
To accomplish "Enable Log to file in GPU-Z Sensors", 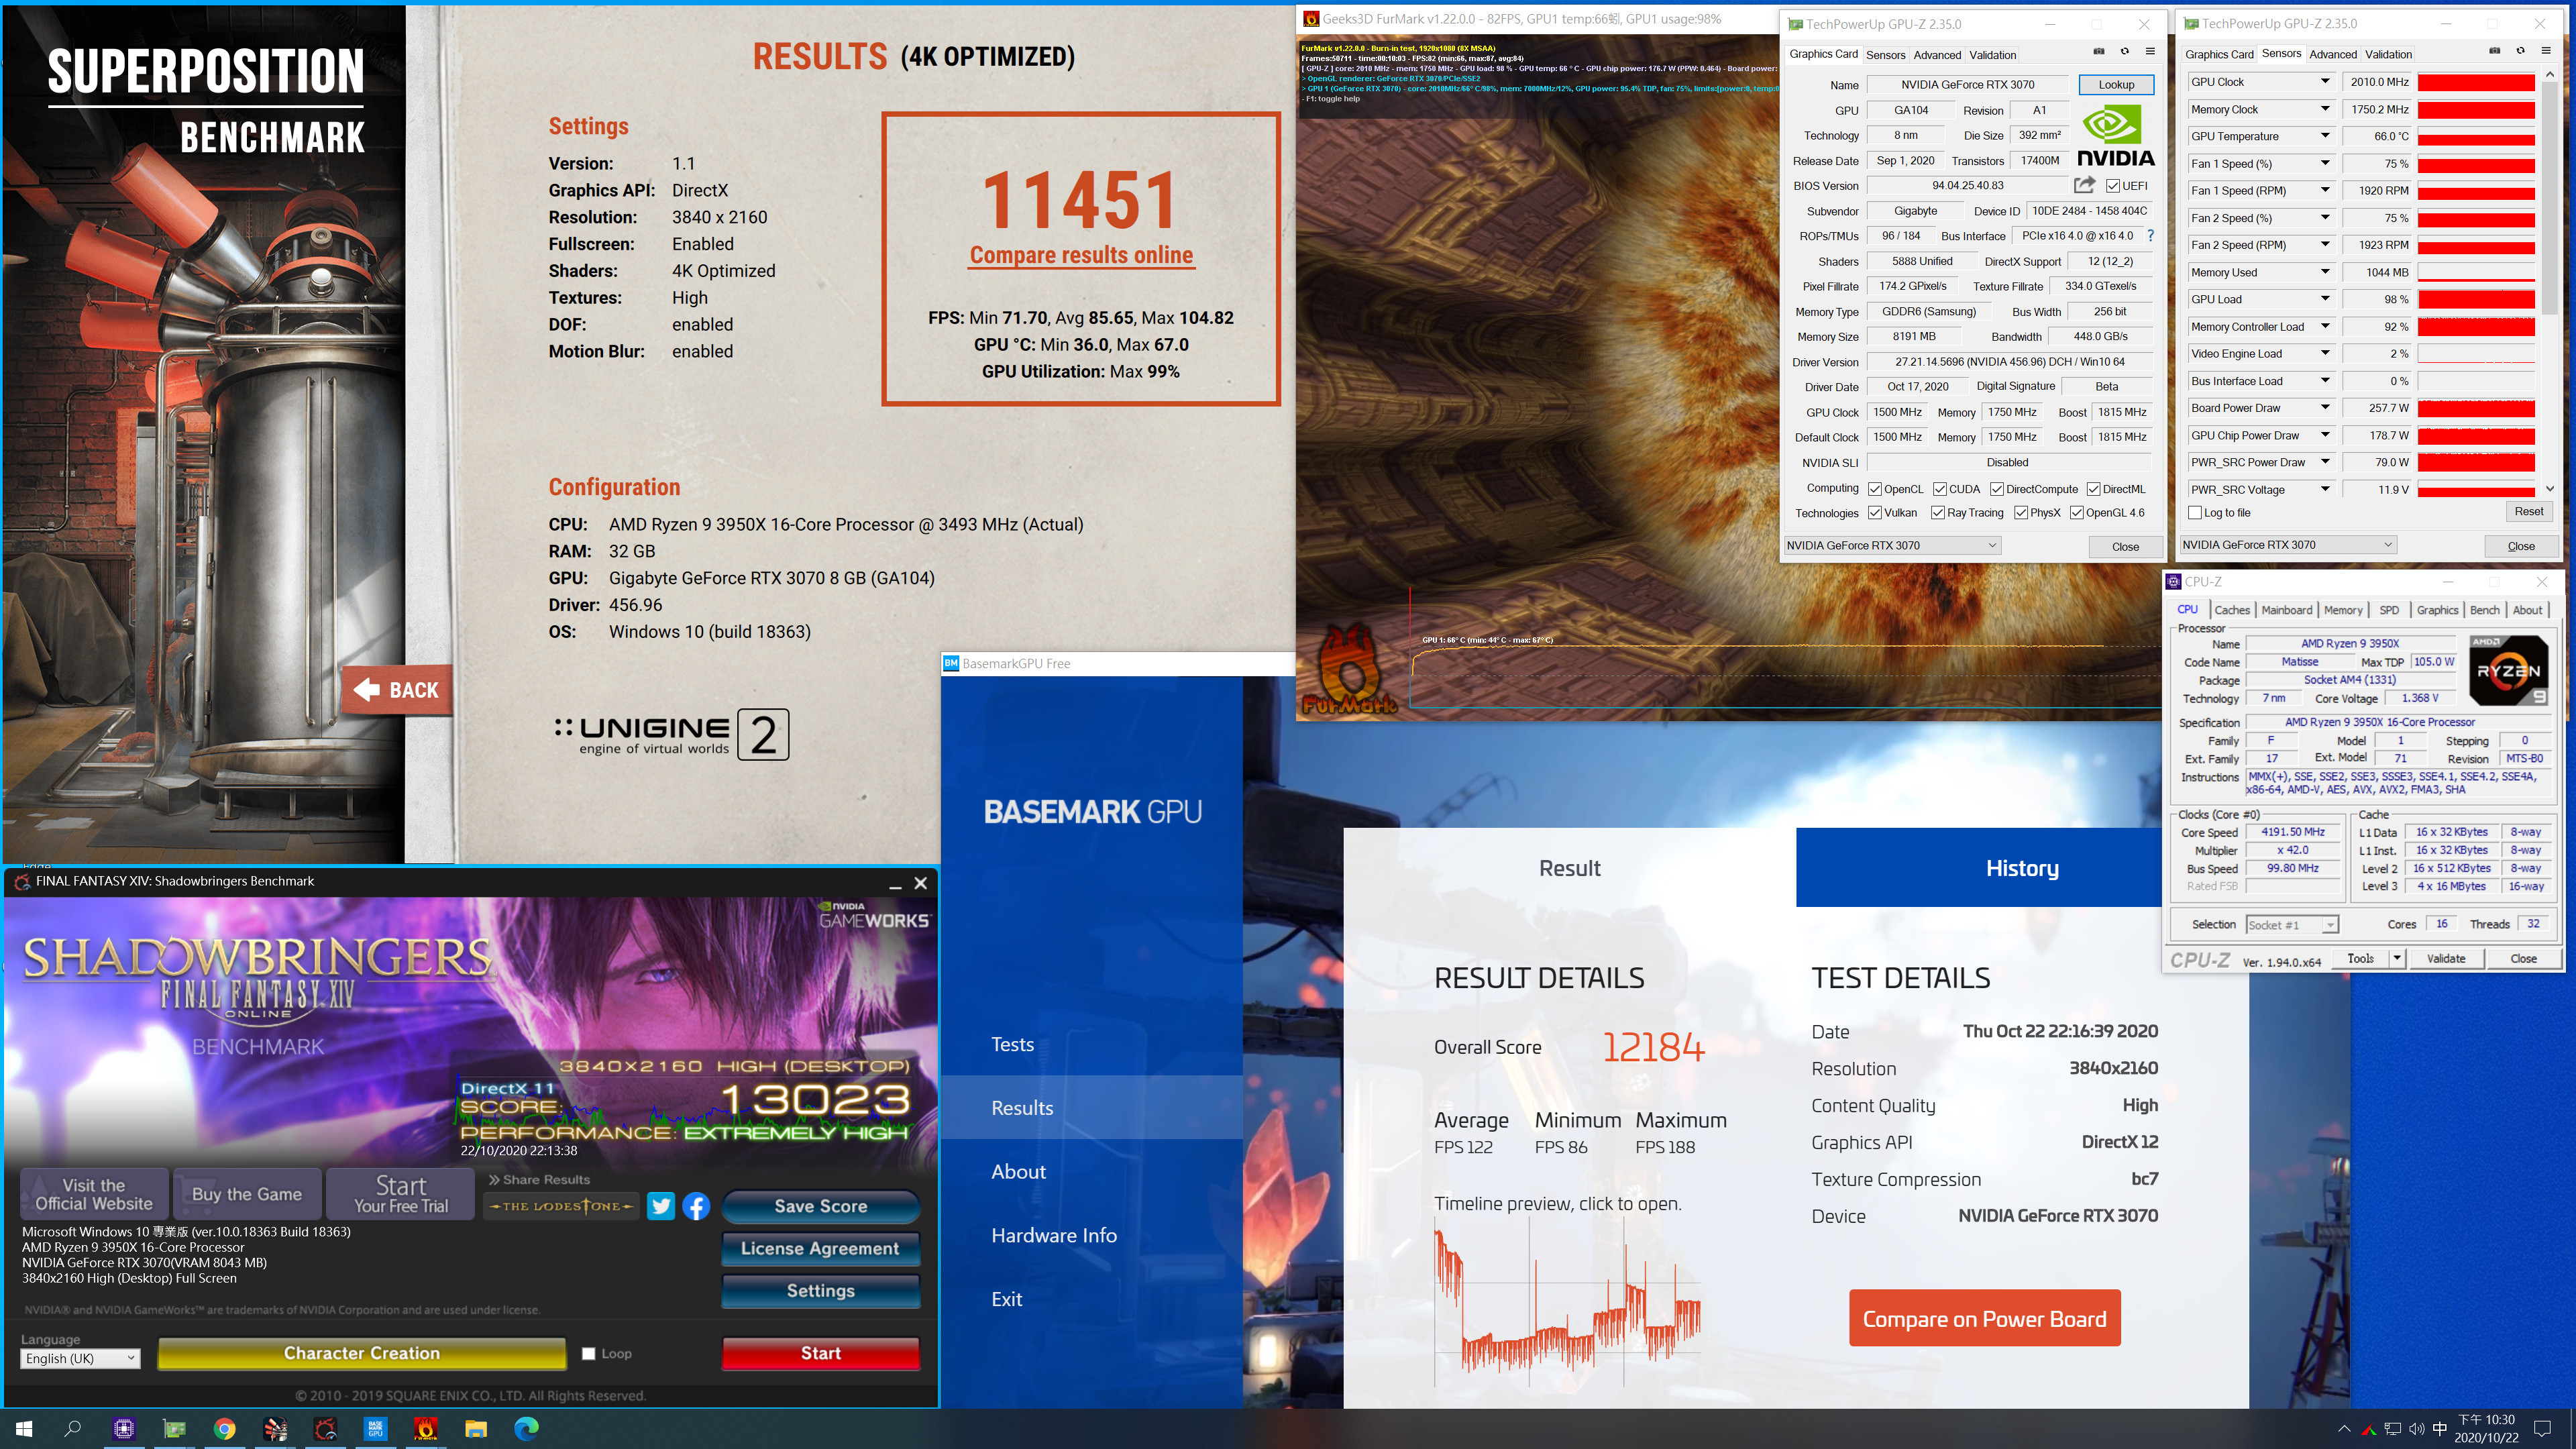I will click(2196, 513).
